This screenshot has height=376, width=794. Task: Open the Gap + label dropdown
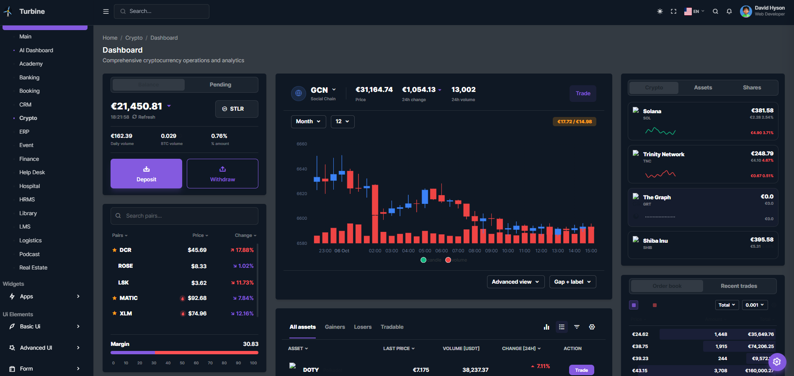coord(572,282)
